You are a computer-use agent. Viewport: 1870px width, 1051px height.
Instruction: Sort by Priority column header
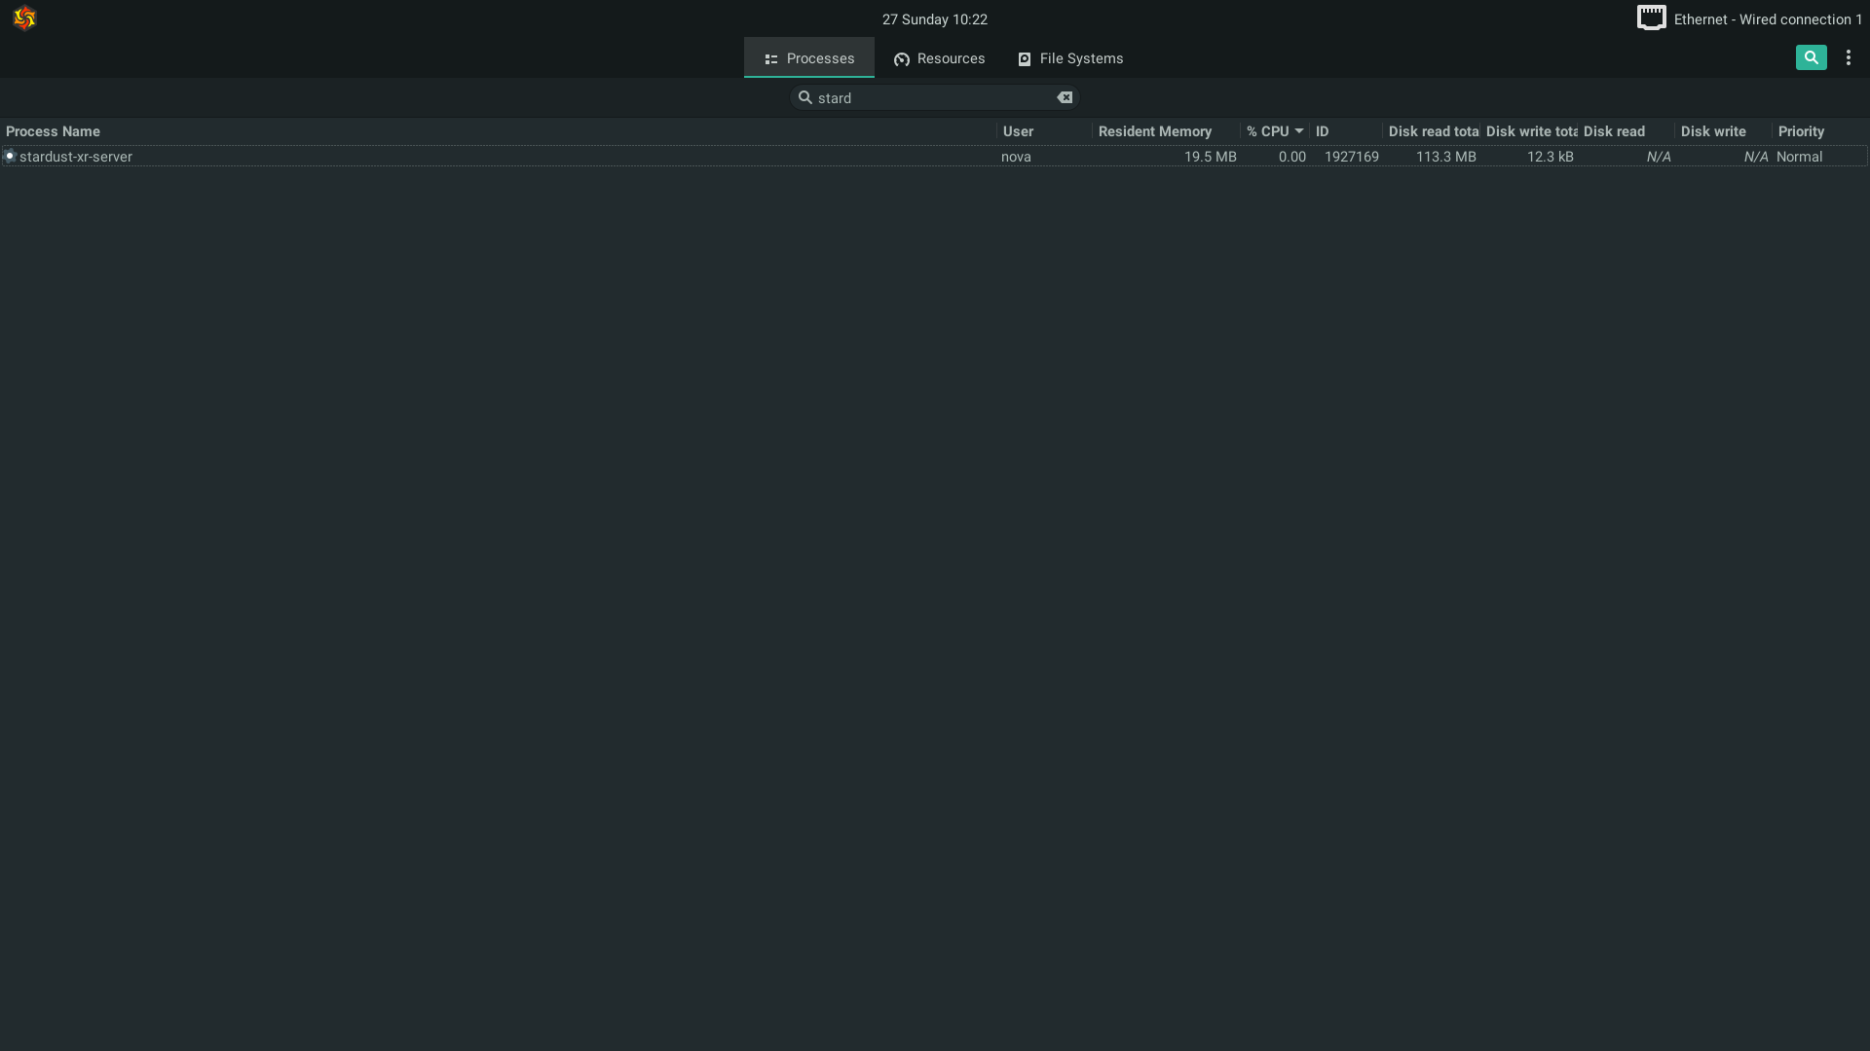coord(1801,131)
